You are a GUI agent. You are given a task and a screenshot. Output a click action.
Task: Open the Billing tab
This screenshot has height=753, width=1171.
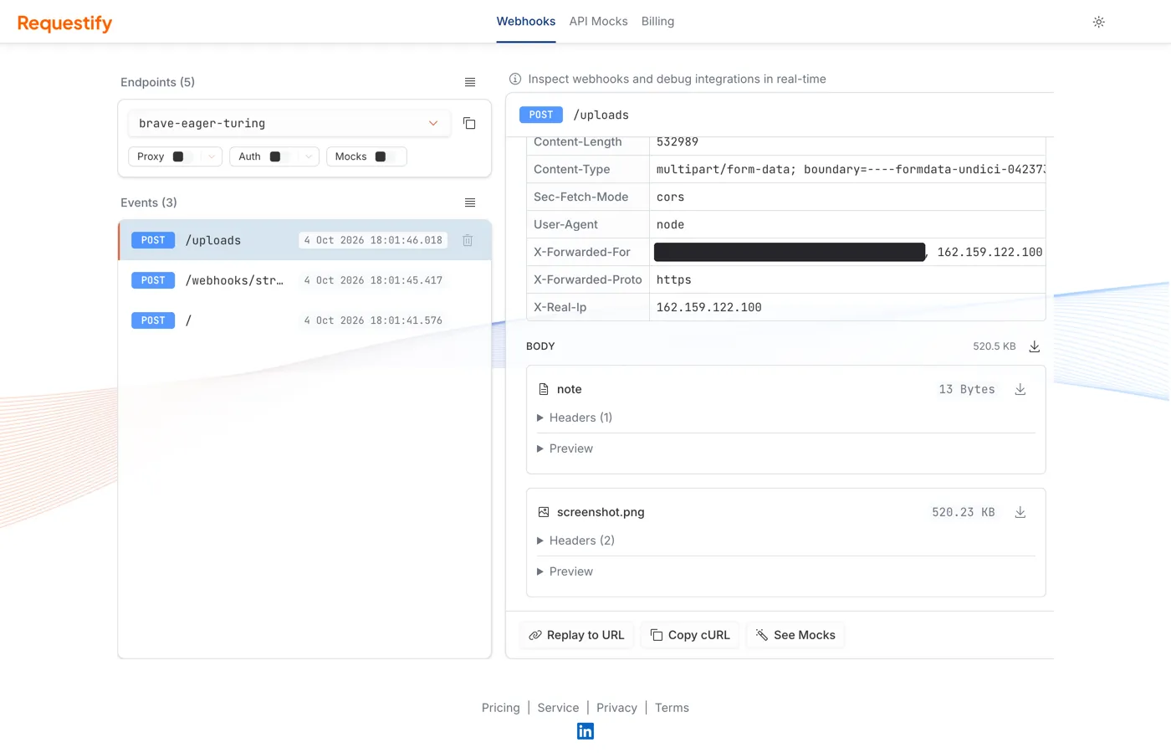pyautogui.click(x=657, y=22)
